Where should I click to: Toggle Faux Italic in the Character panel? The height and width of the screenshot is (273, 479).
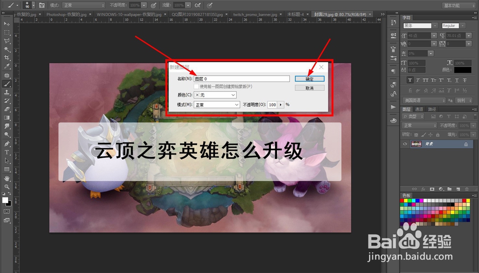click(418, 80)
